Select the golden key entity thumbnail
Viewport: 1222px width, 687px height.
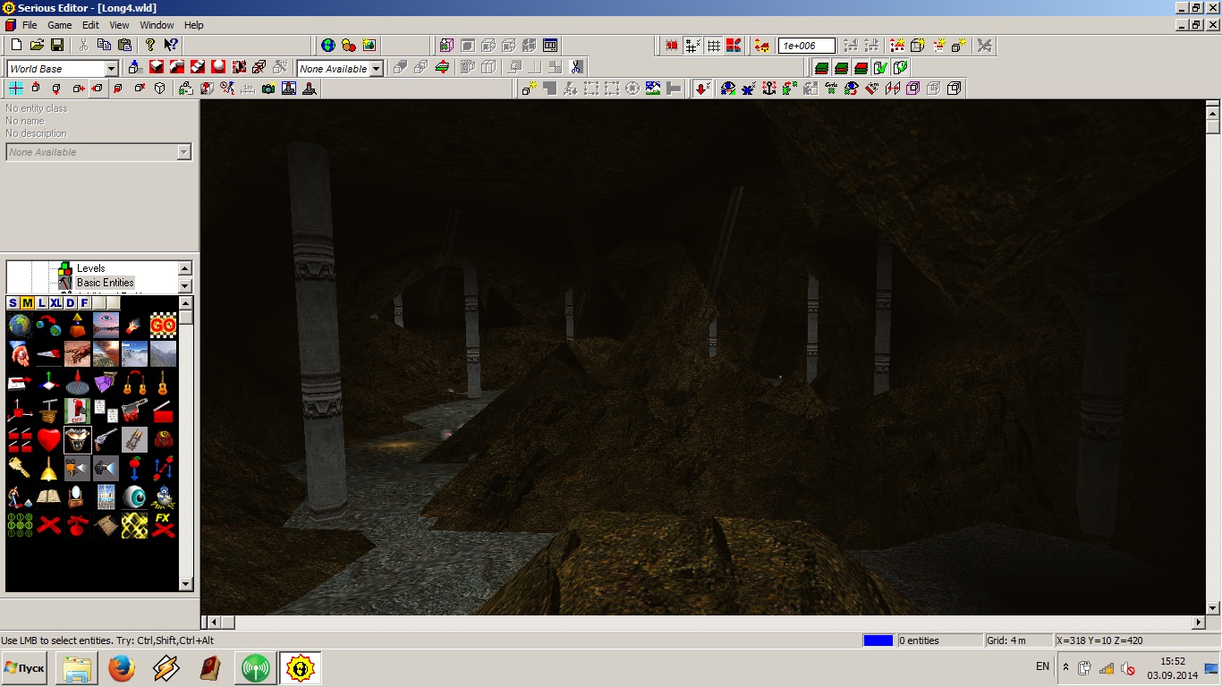click(20, 468)
